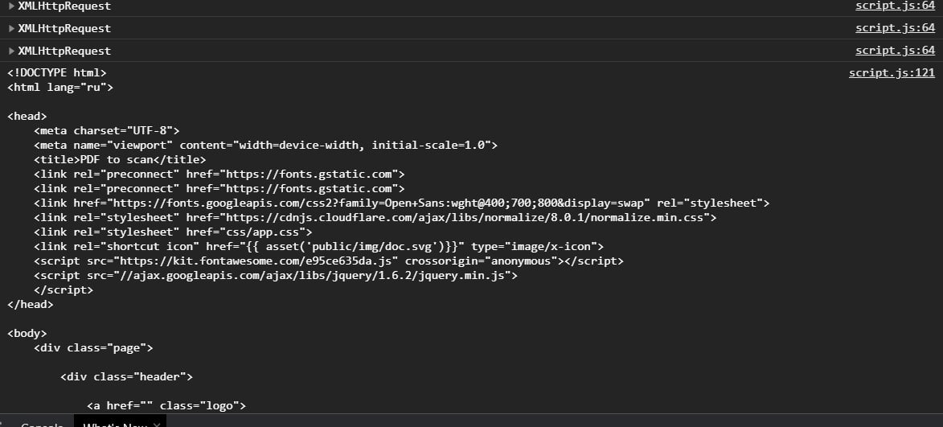Open script.js:64 link of first XMLHttpRequest entry
943x427 pixels.
[896, 6]
